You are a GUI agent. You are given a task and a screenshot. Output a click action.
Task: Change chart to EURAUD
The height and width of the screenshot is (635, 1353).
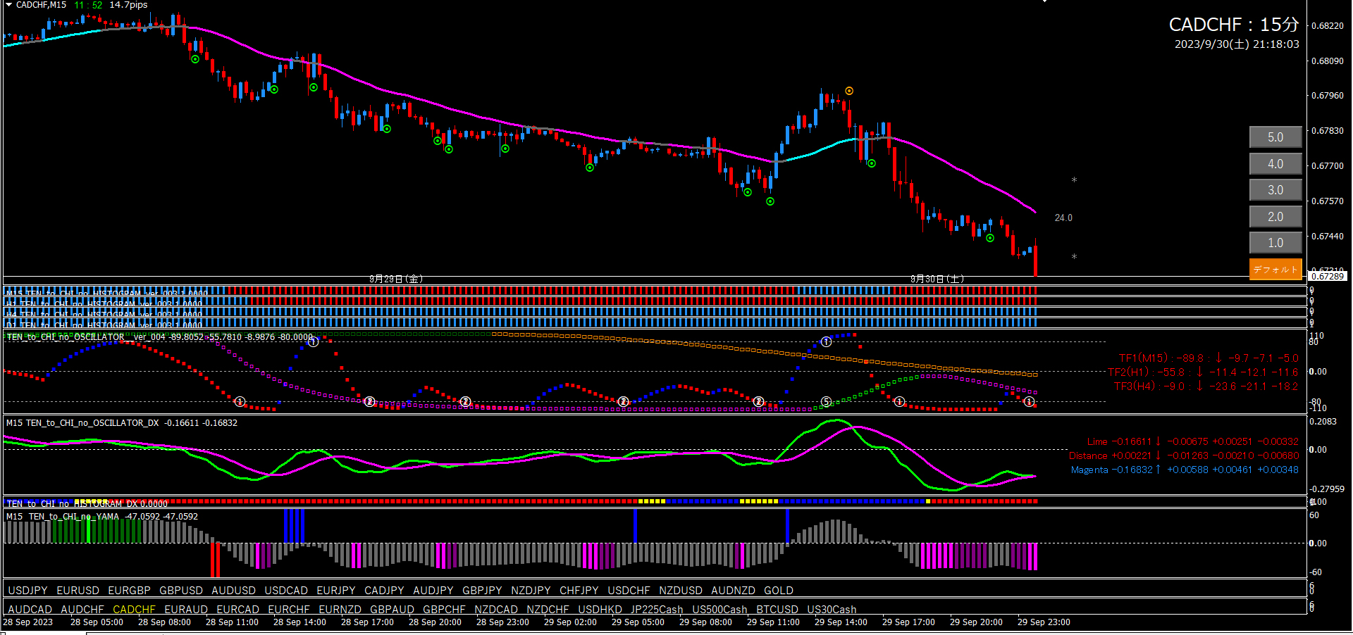[186, 610]
